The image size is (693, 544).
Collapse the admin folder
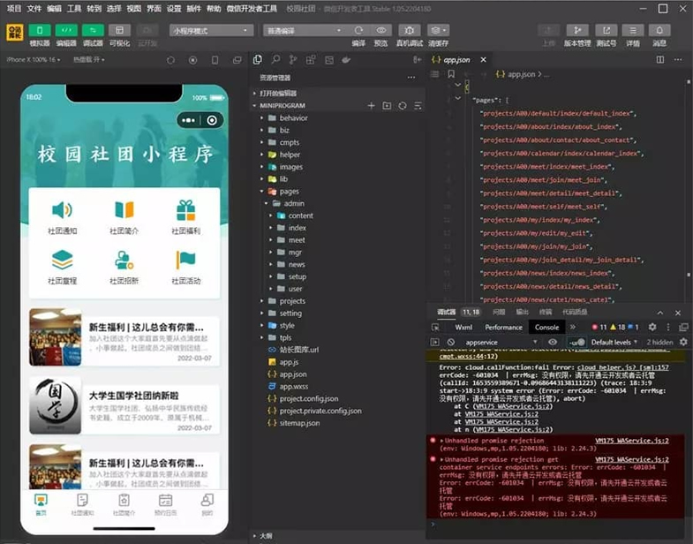coord(338,203)
